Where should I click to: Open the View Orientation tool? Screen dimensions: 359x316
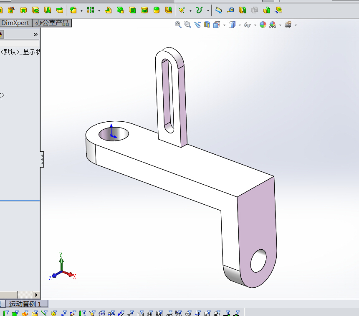point(217,25)
